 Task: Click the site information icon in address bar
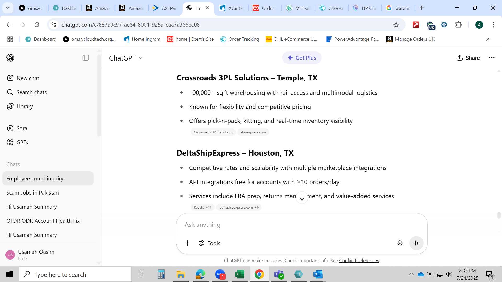pyautogui.click(x=54, y=25)
